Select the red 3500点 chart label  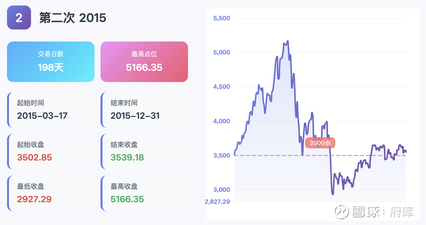pos(320,143)
